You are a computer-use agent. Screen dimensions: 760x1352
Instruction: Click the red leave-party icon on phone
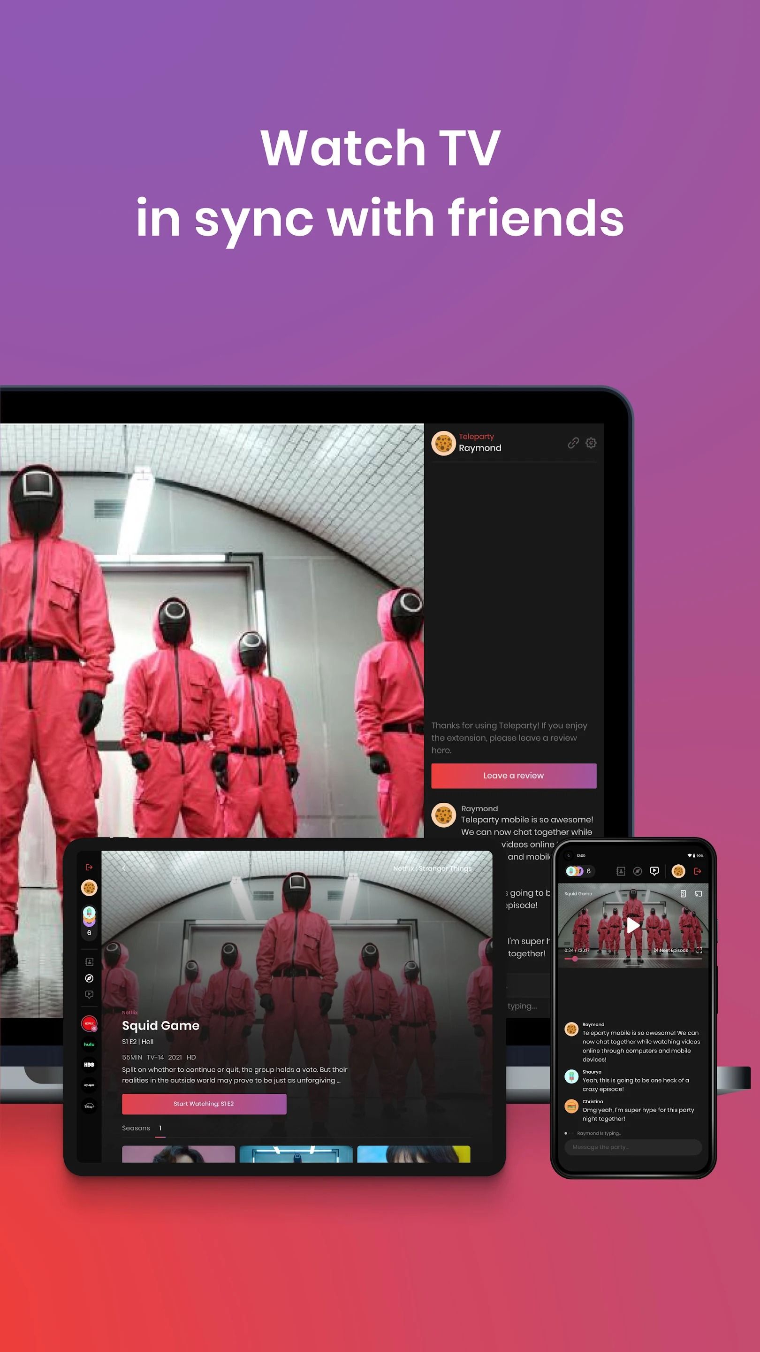tap(698, 871)
